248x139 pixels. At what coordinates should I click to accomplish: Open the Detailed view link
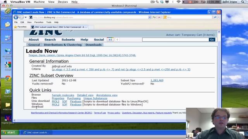[85, 95]
